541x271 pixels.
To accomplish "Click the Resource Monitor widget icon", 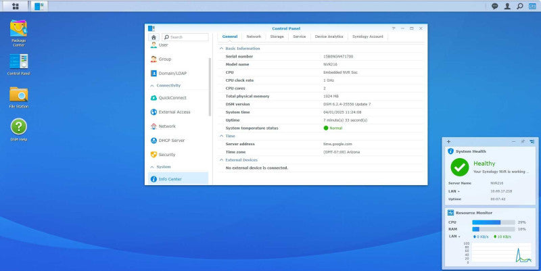I will click(x=450, y=213).
